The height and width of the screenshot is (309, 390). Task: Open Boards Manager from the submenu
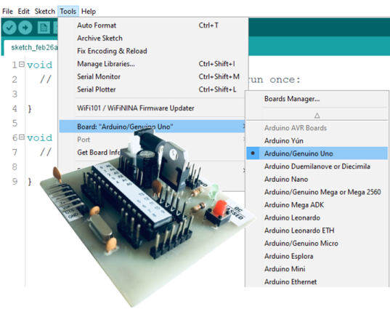pyautogui.click(x=317, y=99)
